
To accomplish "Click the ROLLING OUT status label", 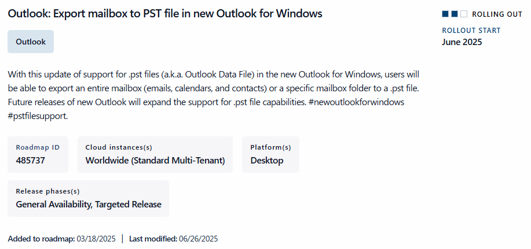I will point(497,14).
